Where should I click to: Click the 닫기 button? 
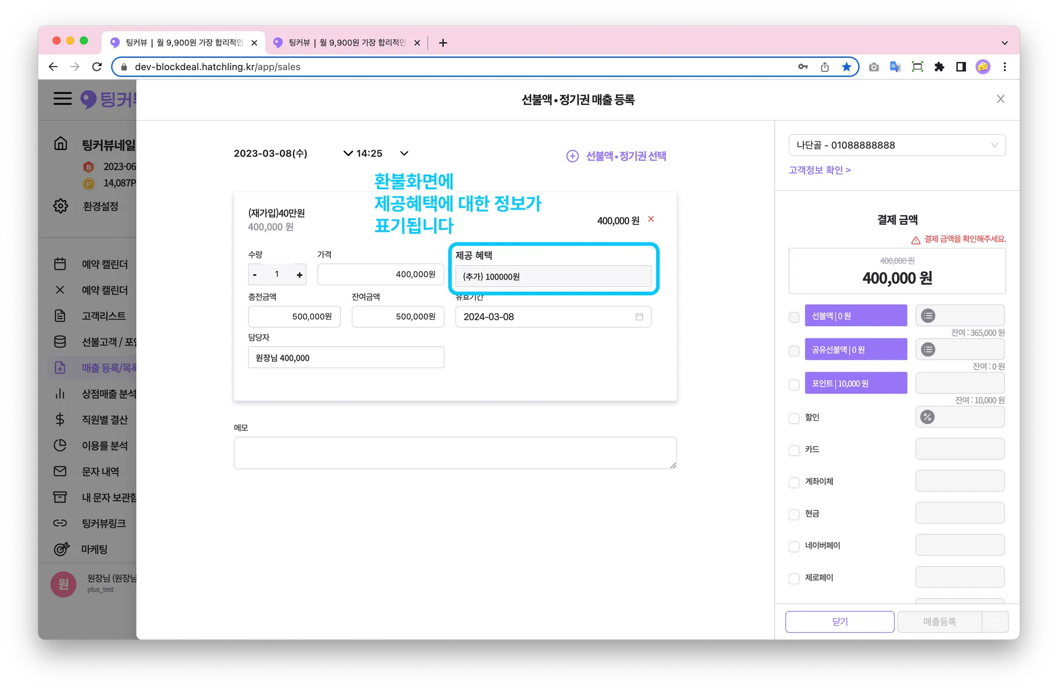tap(839, 622)
